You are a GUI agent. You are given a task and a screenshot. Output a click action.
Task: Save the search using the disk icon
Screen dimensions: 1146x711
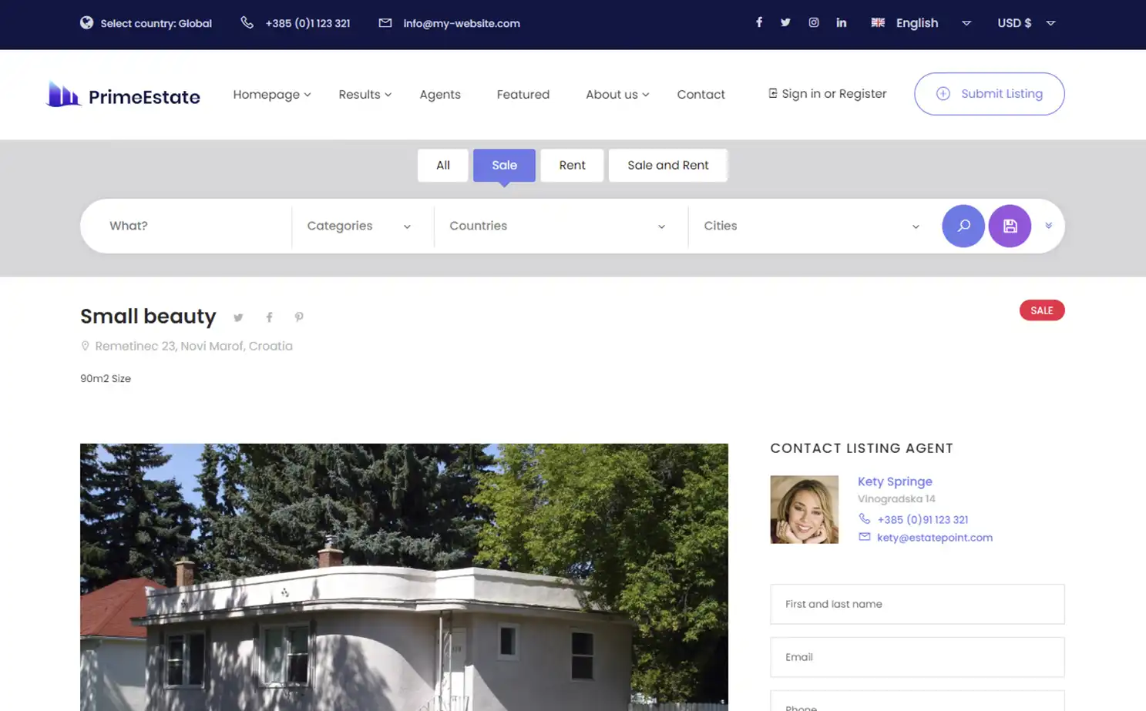pyautogui.click(x=1010, y=226)
